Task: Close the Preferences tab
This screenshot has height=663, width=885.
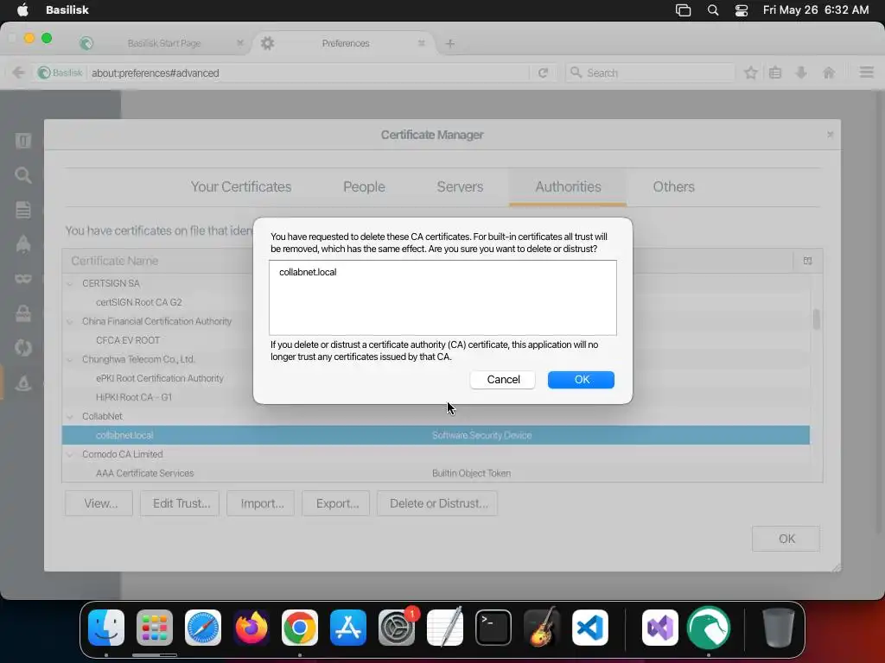Action: 421,43
